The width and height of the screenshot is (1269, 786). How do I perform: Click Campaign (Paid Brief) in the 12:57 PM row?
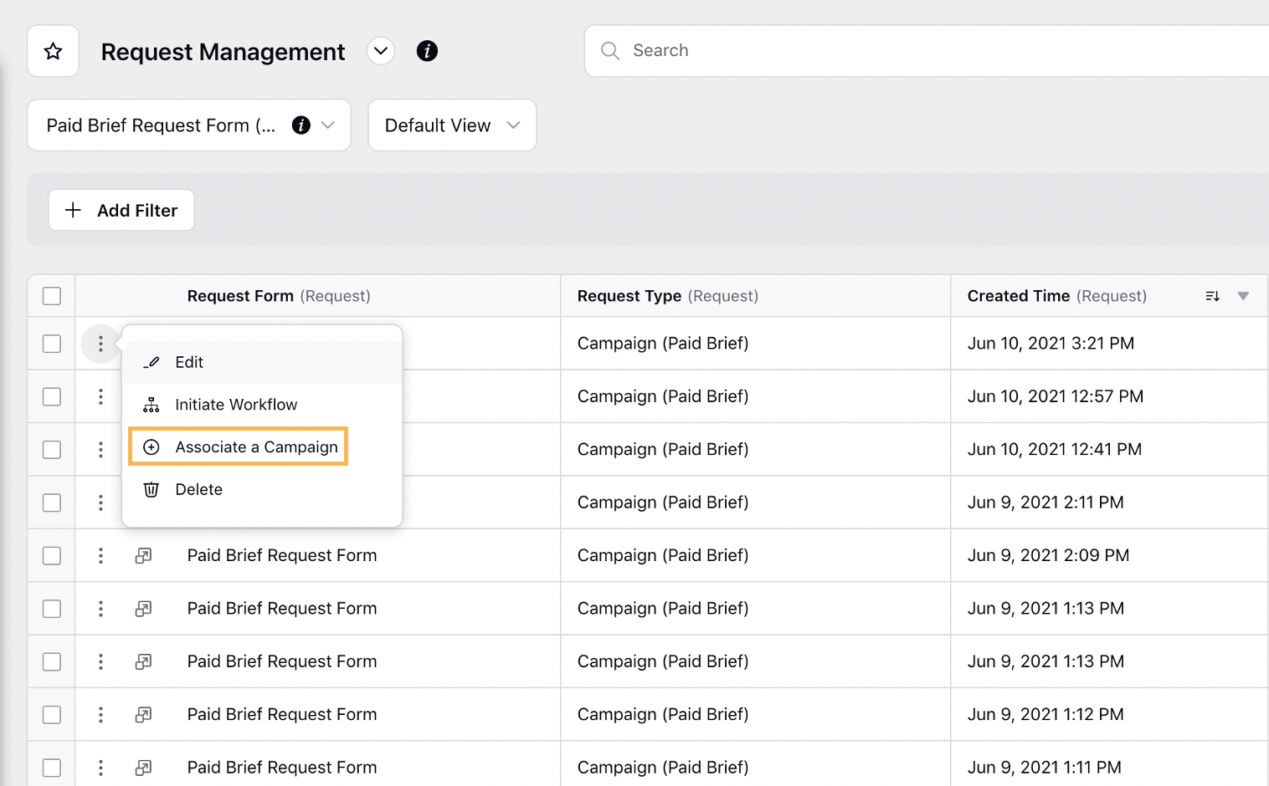(663, 396)
